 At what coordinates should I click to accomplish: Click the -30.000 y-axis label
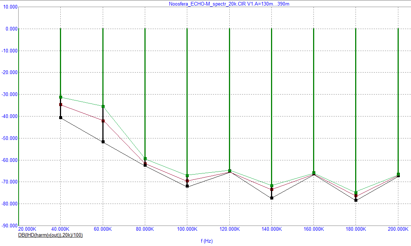click(9, 94)
